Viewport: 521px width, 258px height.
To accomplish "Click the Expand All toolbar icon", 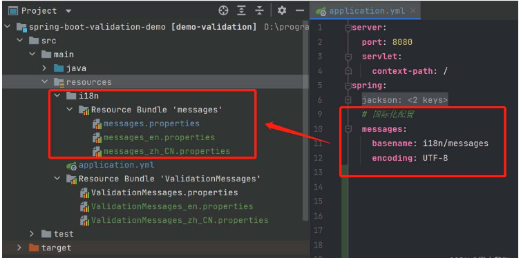I will tap(242, 11).
